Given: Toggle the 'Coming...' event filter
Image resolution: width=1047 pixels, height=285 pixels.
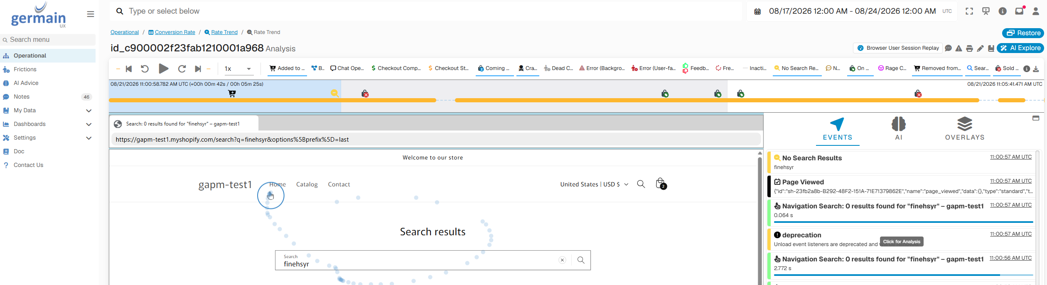Looking at the screenshot, I should click(x=494, y=69).
